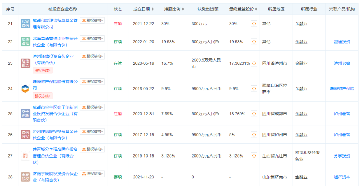
Task: Expand 股权结构 for 泸州璞信股权投资基金
Action: (92, 132)
